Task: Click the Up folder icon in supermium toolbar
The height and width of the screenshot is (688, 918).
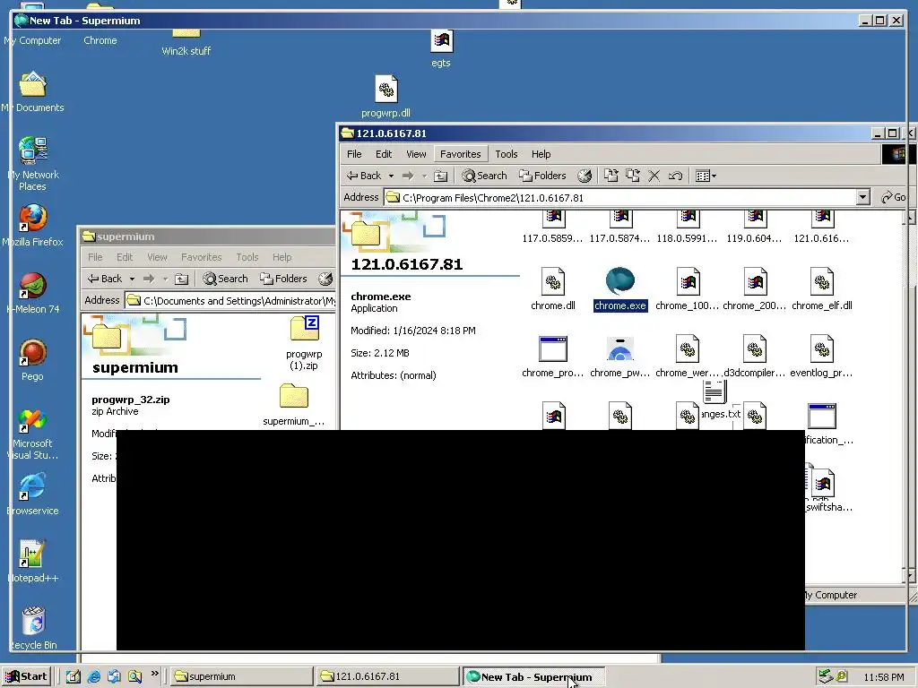Action: point(181,279)
